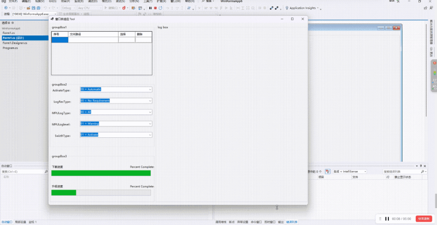
Task: Click the recording widget menu lines icon
Action: coord(380,219)
